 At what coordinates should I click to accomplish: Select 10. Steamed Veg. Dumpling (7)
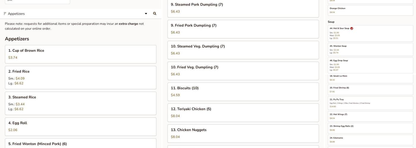pyautogui.click(x=243, y=50)
